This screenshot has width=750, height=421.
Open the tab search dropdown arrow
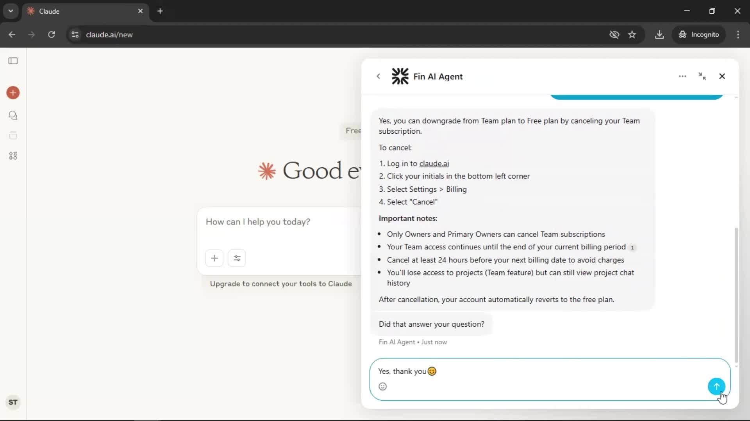pos(11,11)
